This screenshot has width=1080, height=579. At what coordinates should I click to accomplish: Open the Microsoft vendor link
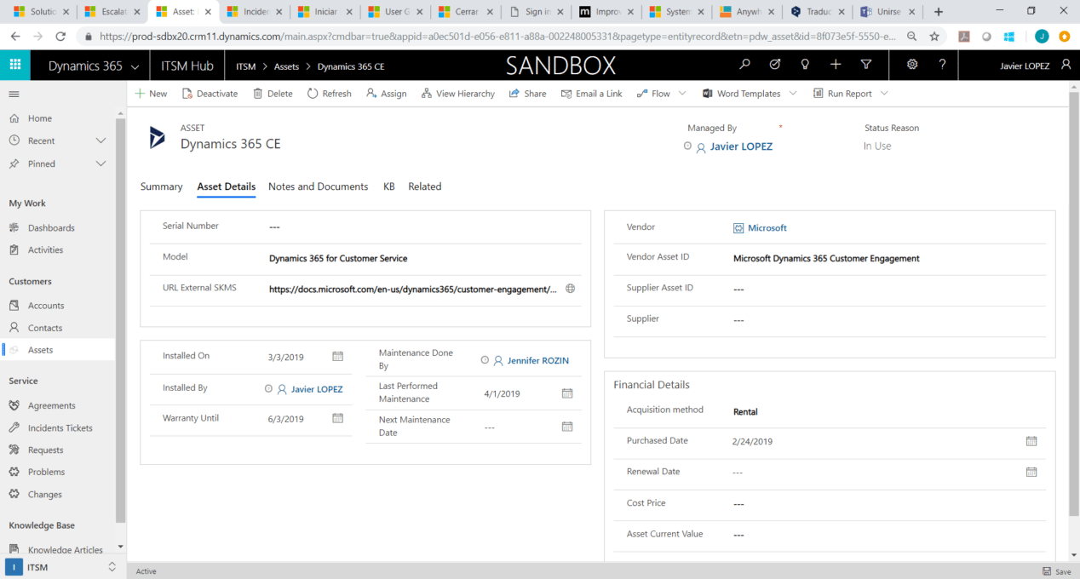pyautogui.click(x=767, y=228)
